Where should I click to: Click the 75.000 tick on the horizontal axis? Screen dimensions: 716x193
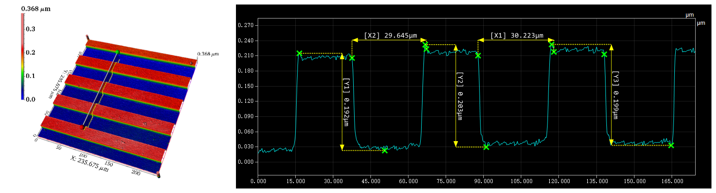[x=446, y=181]
